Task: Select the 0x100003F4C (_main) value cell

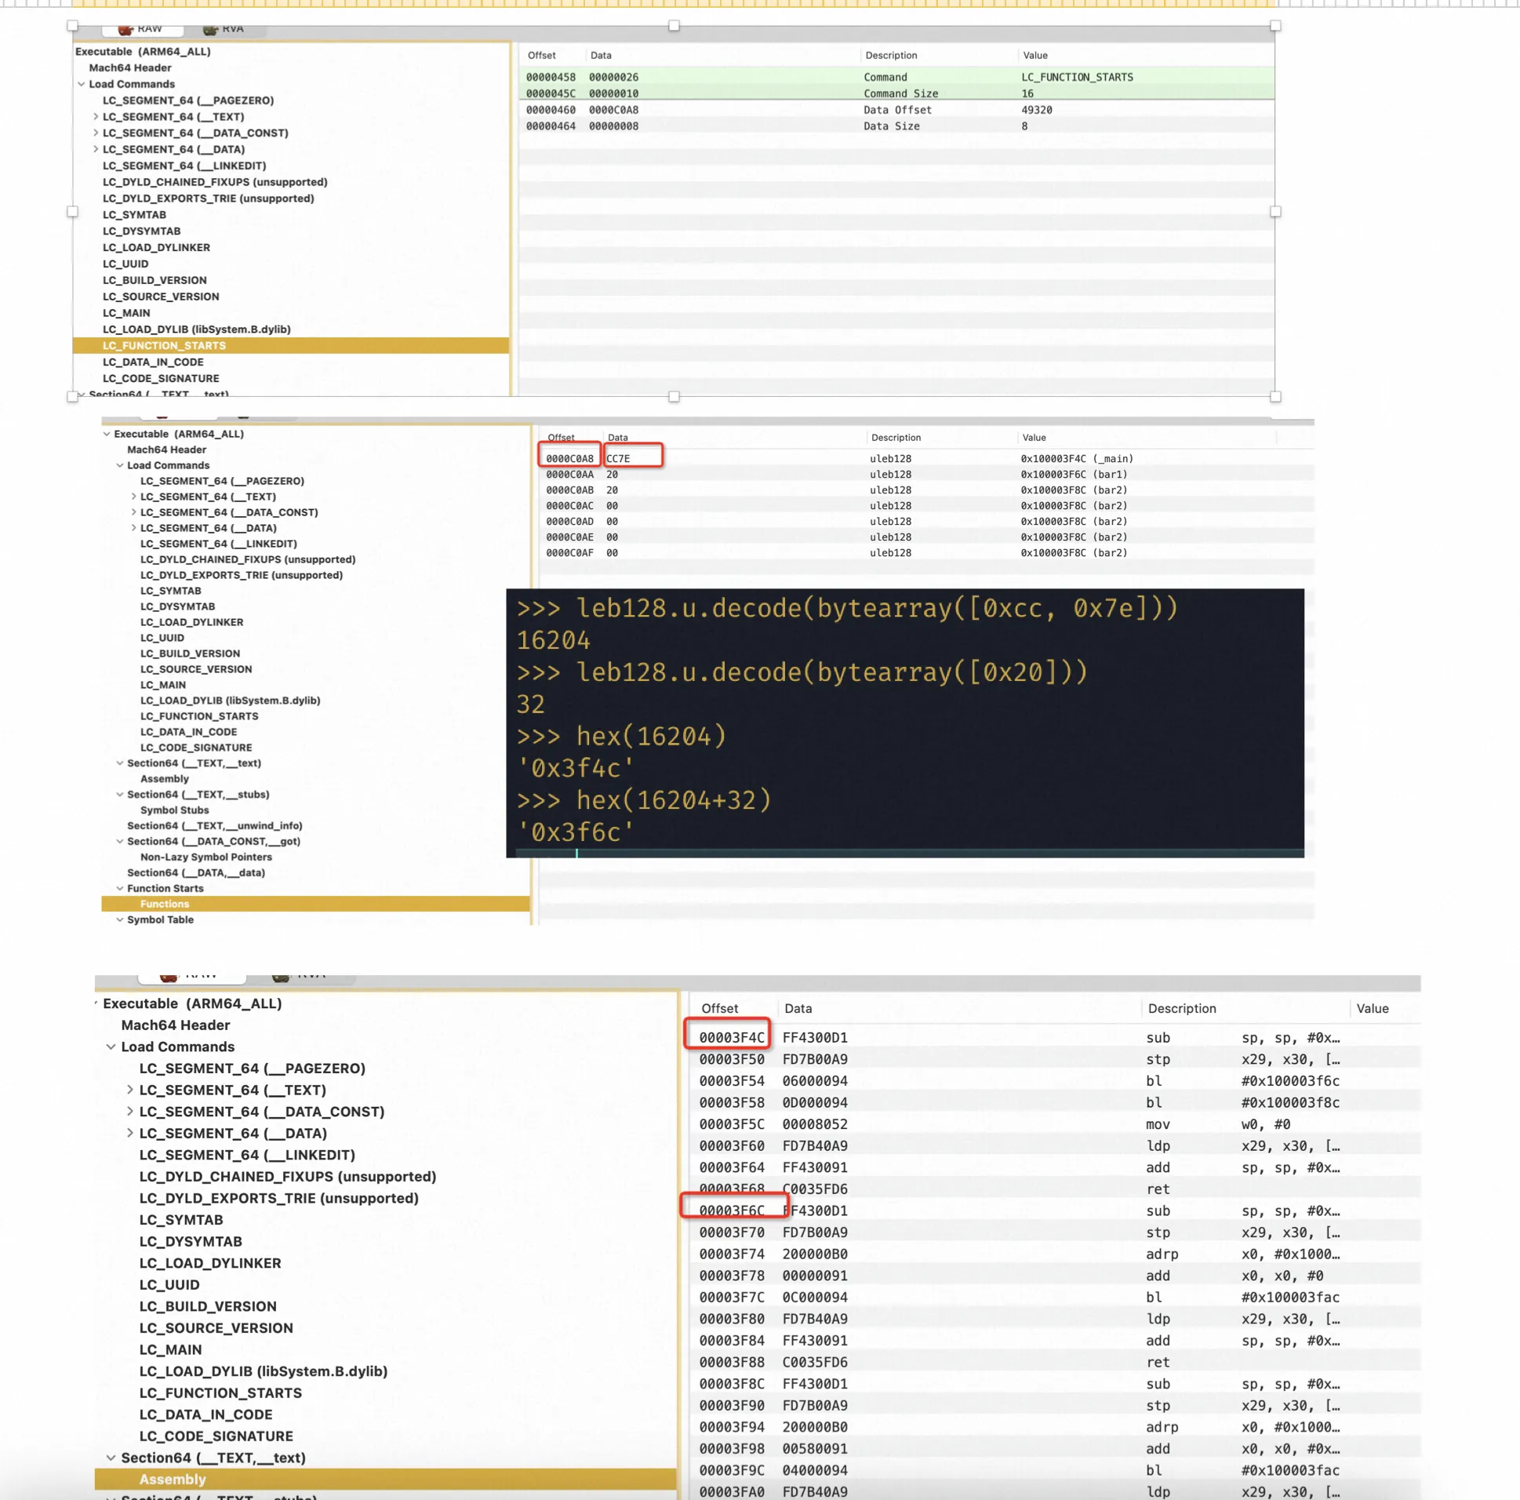Action: (x=1076, y=459)
